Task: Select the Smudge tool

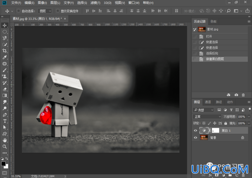Action: pyautogui.click(x=5, y=102)
